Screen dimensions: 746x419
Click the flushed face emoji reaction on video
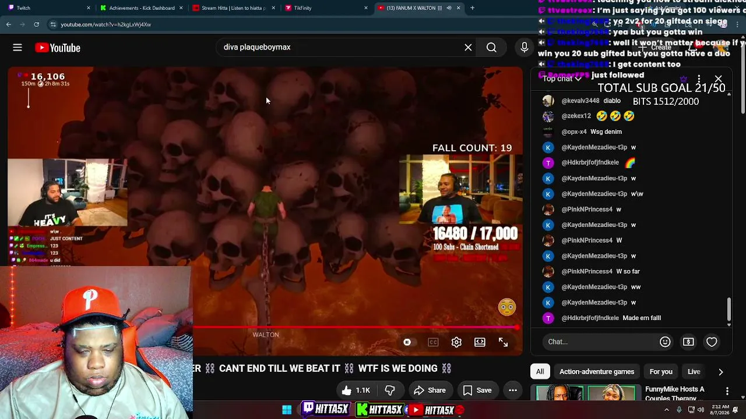pos(507,307)
